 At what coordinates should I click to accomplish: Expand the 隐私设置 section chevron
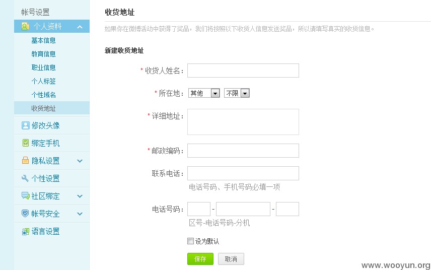pyautogui.click(x=80, y=161)
